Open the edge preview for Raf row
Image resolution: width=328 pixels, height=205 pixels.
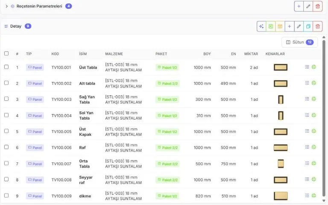pos(281,148)
